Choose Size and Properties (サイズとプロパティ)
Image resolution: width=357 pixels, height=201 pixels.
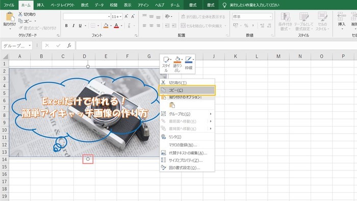point(187,160)
